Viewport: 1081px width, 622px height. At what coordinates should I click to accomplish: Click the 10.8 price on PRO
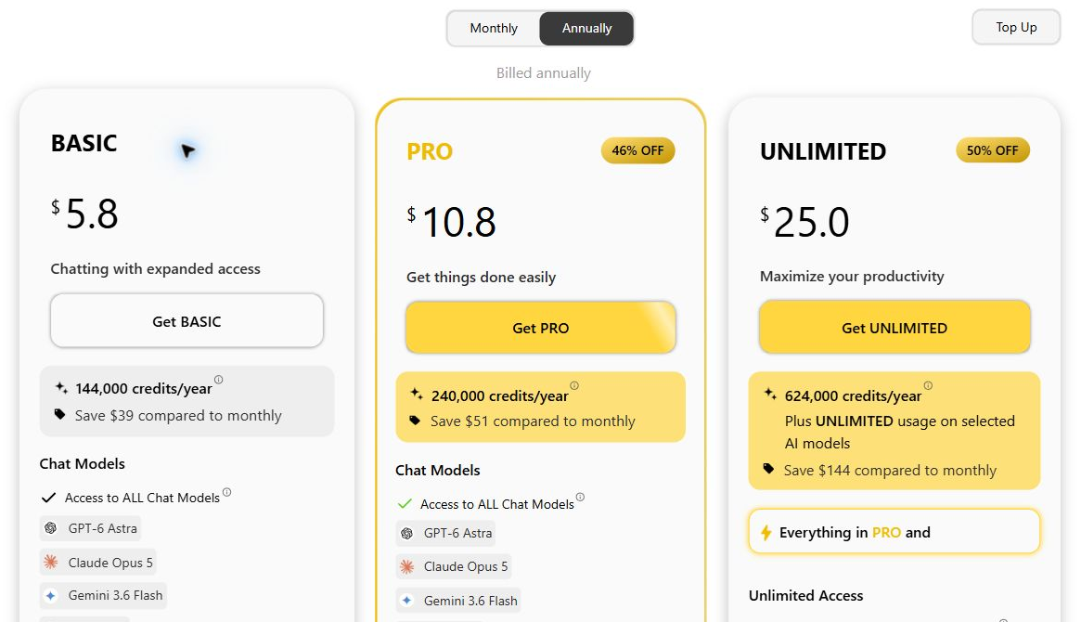458,222
